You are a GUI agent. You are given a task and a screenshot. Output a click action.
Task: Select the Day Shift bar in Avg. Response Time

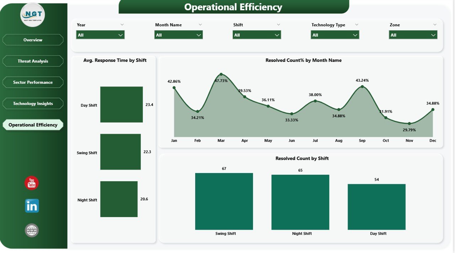click(121, 104)
